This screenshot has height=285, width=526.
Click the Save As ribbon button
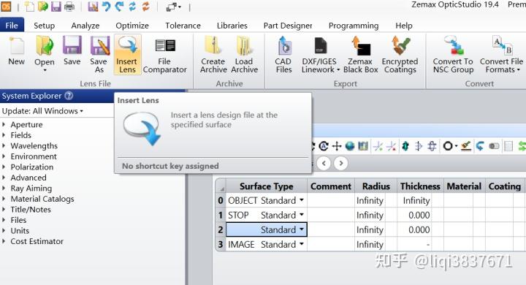pos(99,54)
